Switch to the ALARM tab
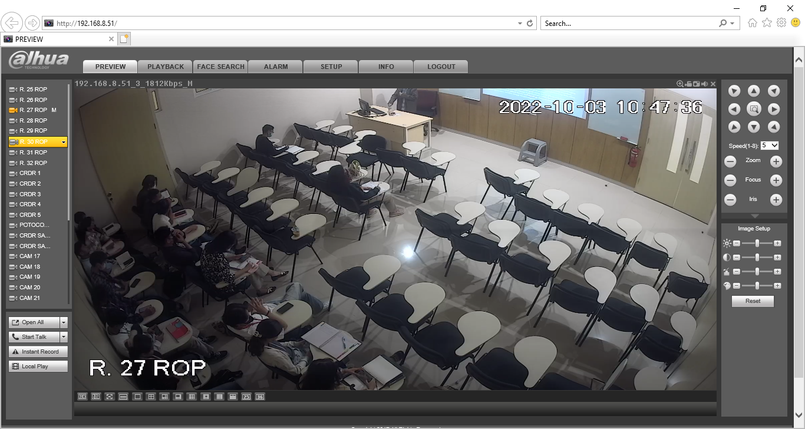Image resolution: width=805 pixels, height=429 pixels. [x=276, y=67]
